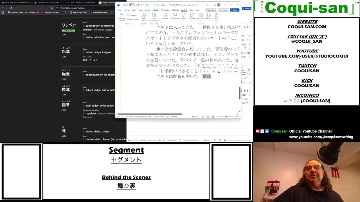Apply bold from the mini toolbar

204,72
